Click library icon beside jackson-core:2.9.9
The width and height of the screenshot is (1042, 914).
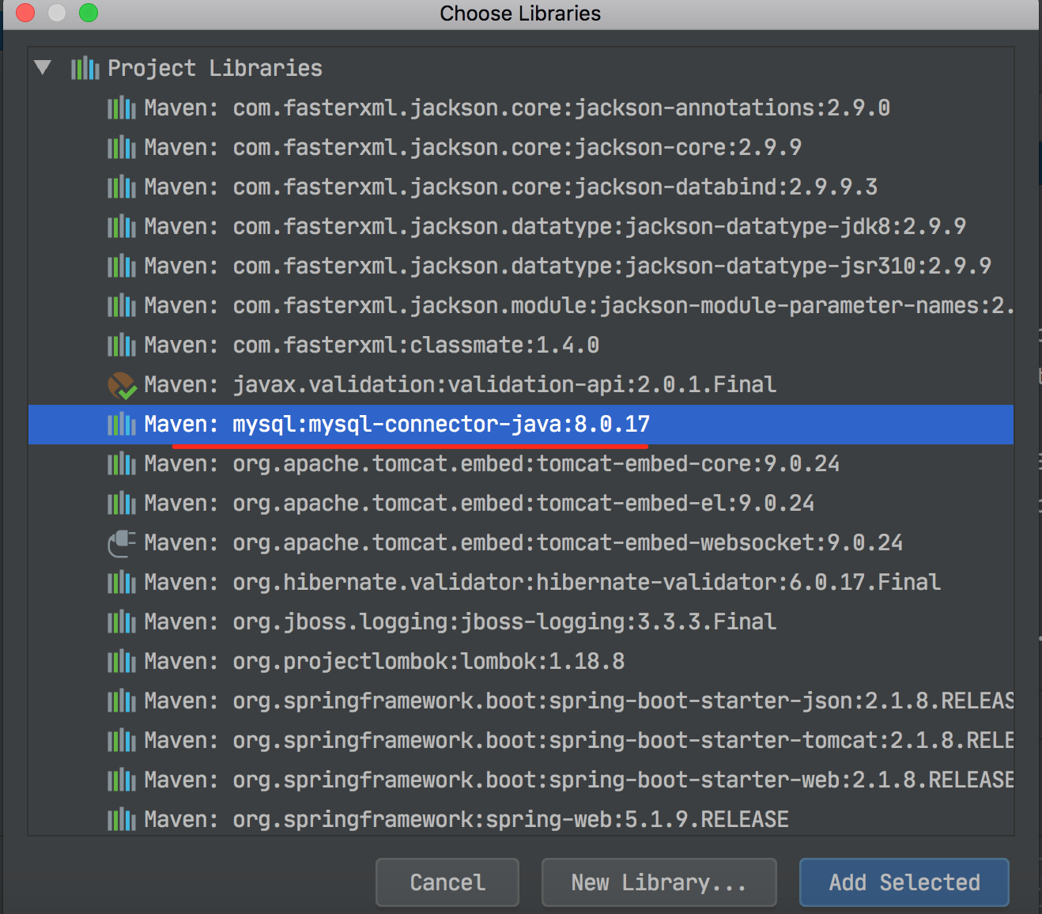[122, 148]
